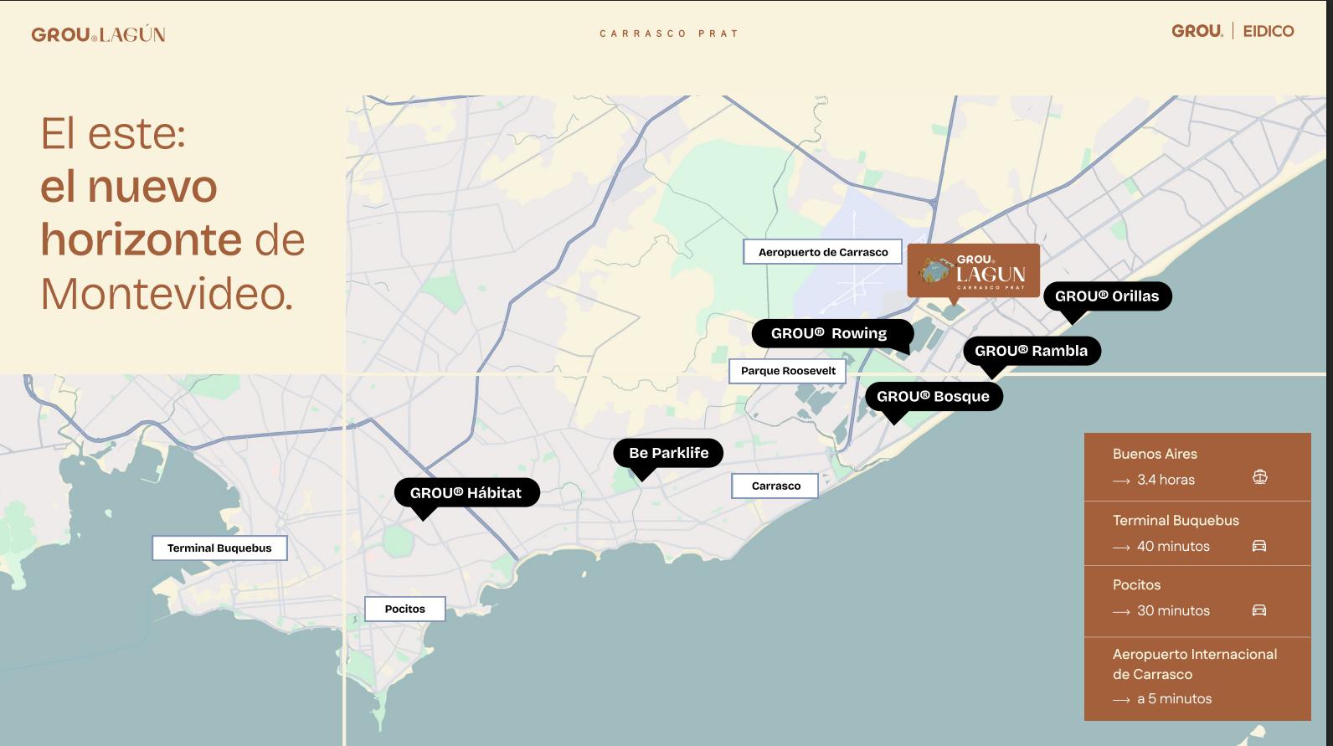The width and height of the screenshot is (1333, 746).
Task: Click the Pocitos map label
Action: 405,609
